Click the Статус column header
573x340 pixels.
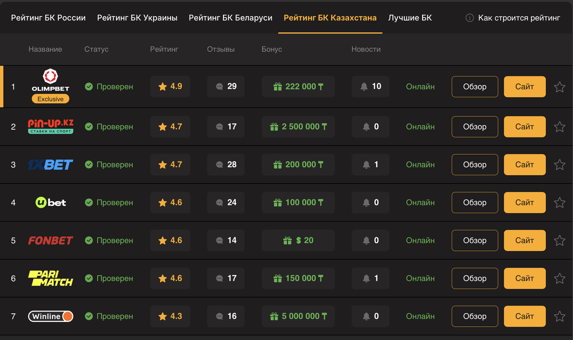click(96, 49)
